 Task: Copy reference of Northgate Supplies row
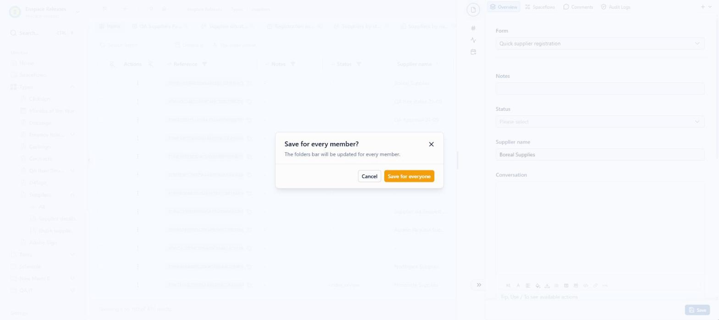point(249,267)
